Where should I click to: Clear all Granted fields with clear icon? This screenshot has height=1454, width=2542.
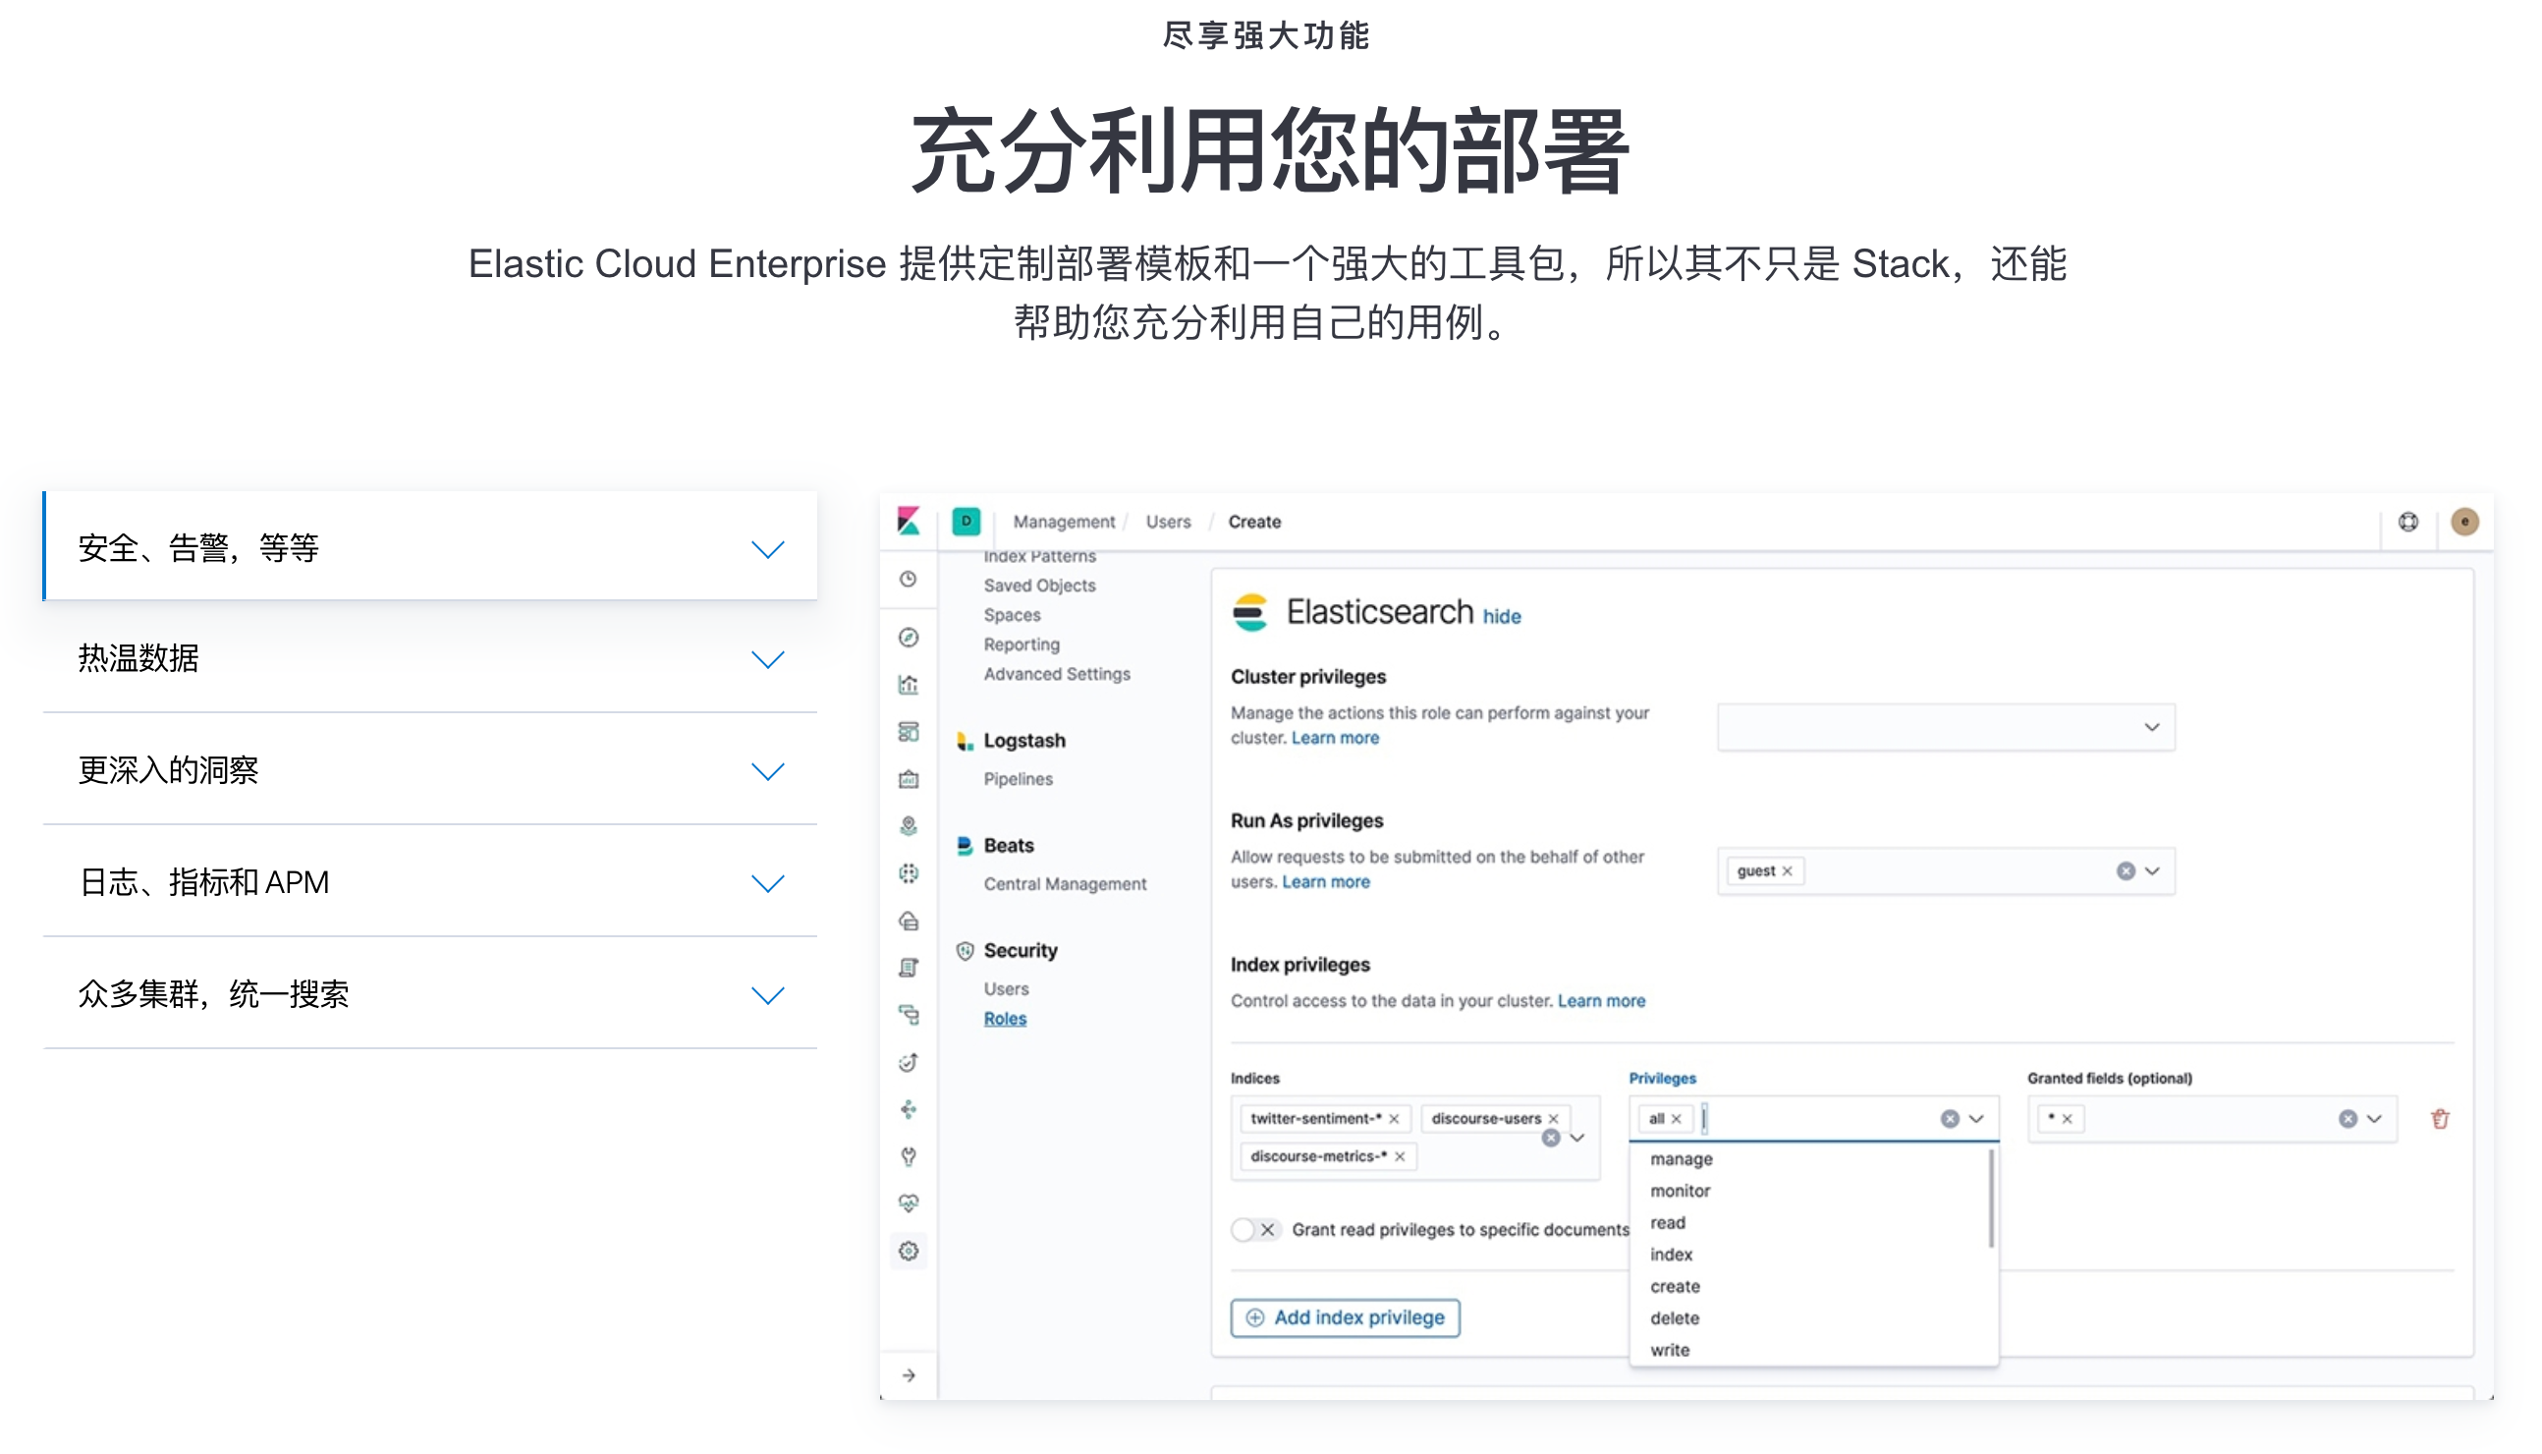click(x=2348, y=1119)
